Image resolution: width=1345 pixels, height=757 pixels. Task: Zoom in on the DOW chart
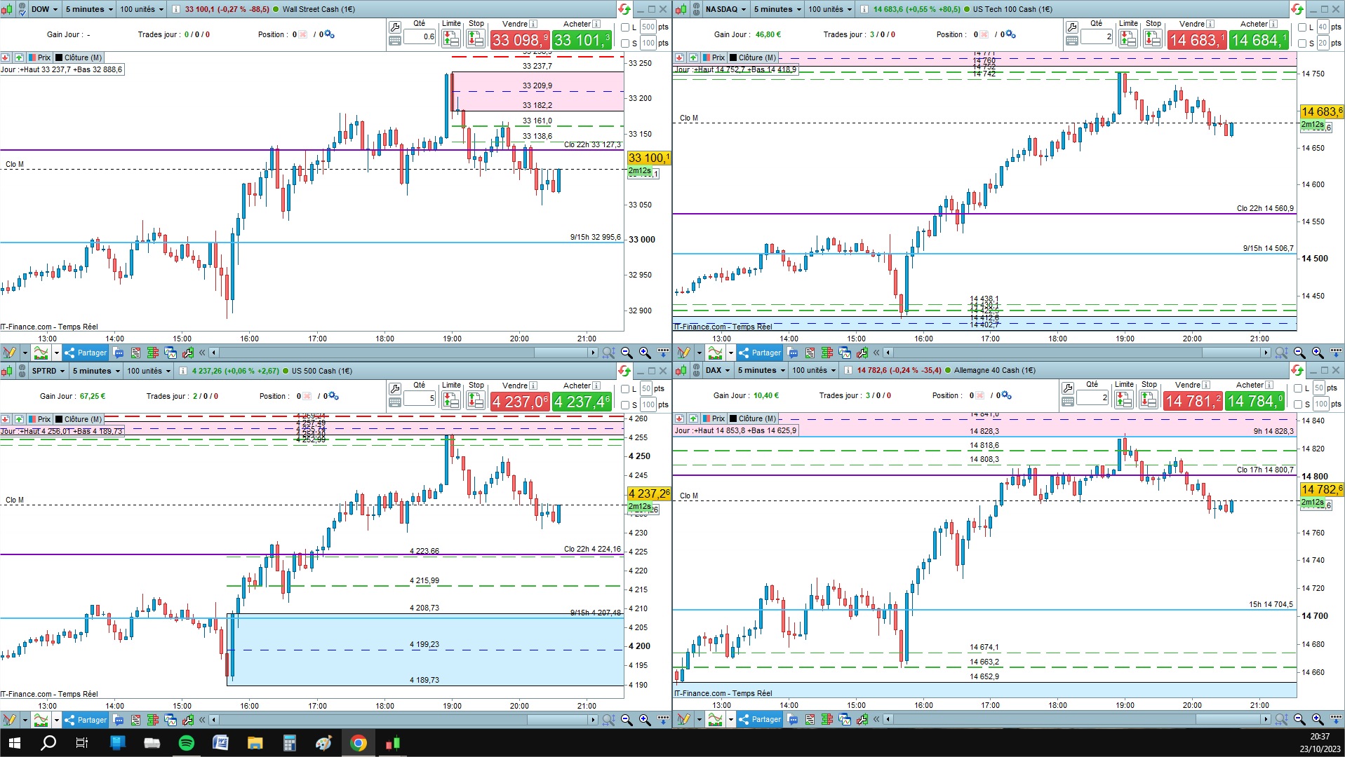645,353
